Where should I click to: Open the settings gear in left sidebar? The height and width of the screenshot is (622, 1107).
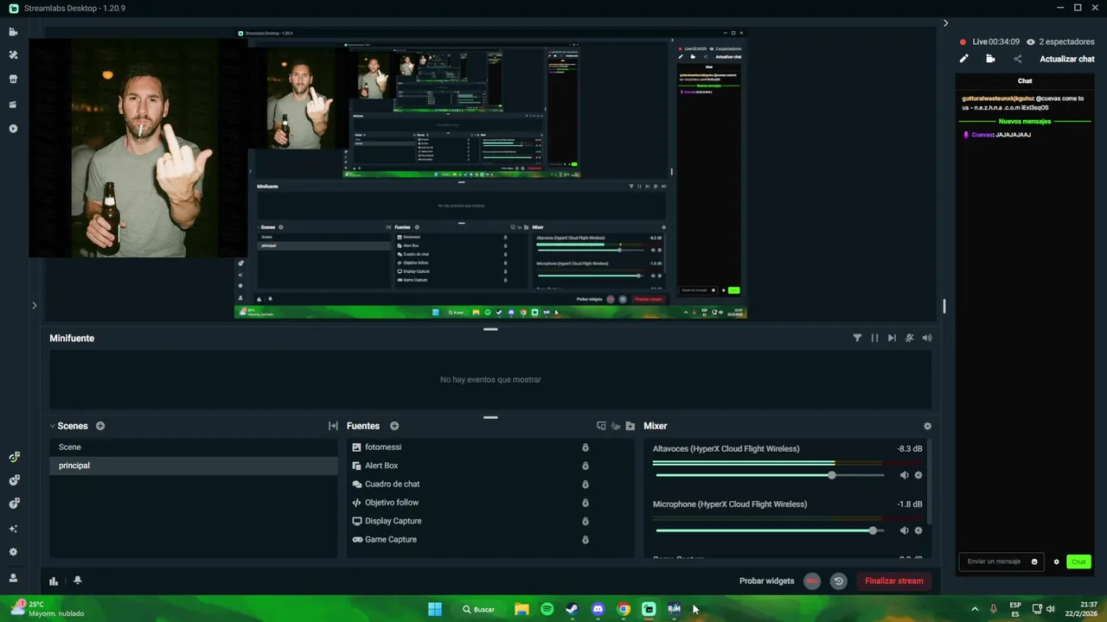13,552
